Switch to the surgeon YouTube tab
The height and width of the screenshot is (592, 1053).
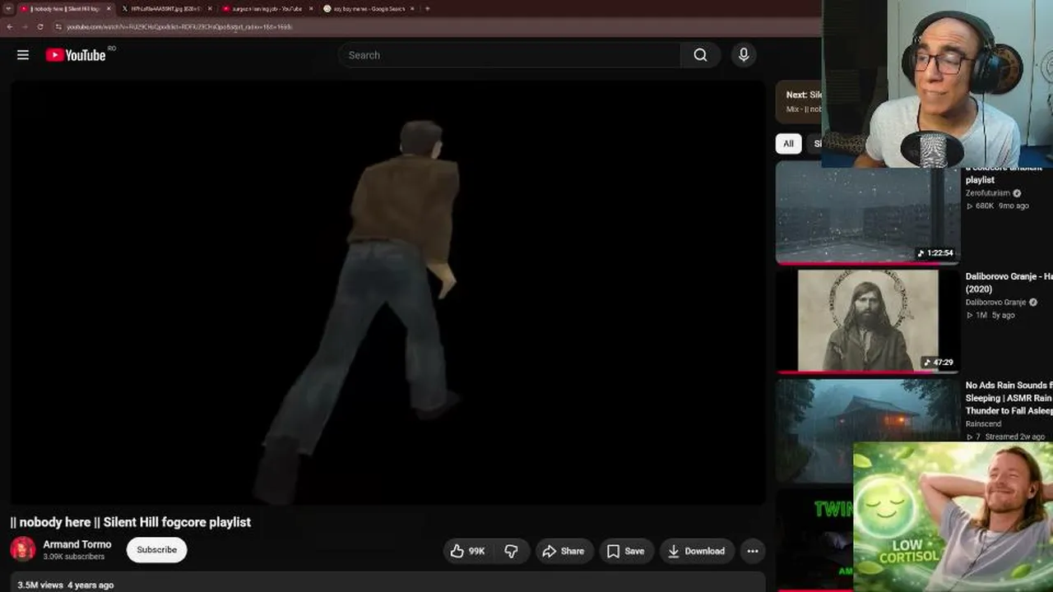click(267, 8)
